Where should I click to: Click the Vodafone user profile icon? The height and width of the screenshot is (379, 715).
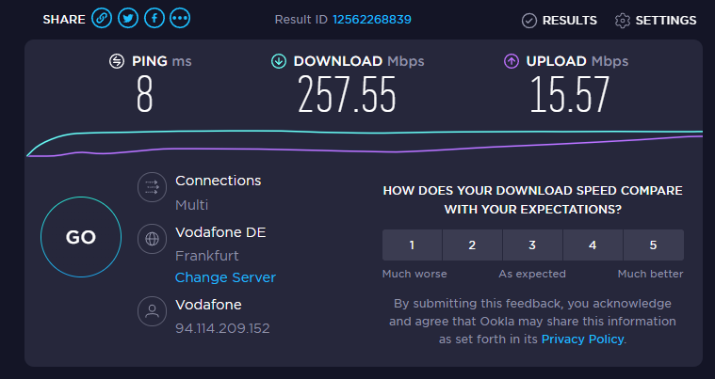[151, 312]
